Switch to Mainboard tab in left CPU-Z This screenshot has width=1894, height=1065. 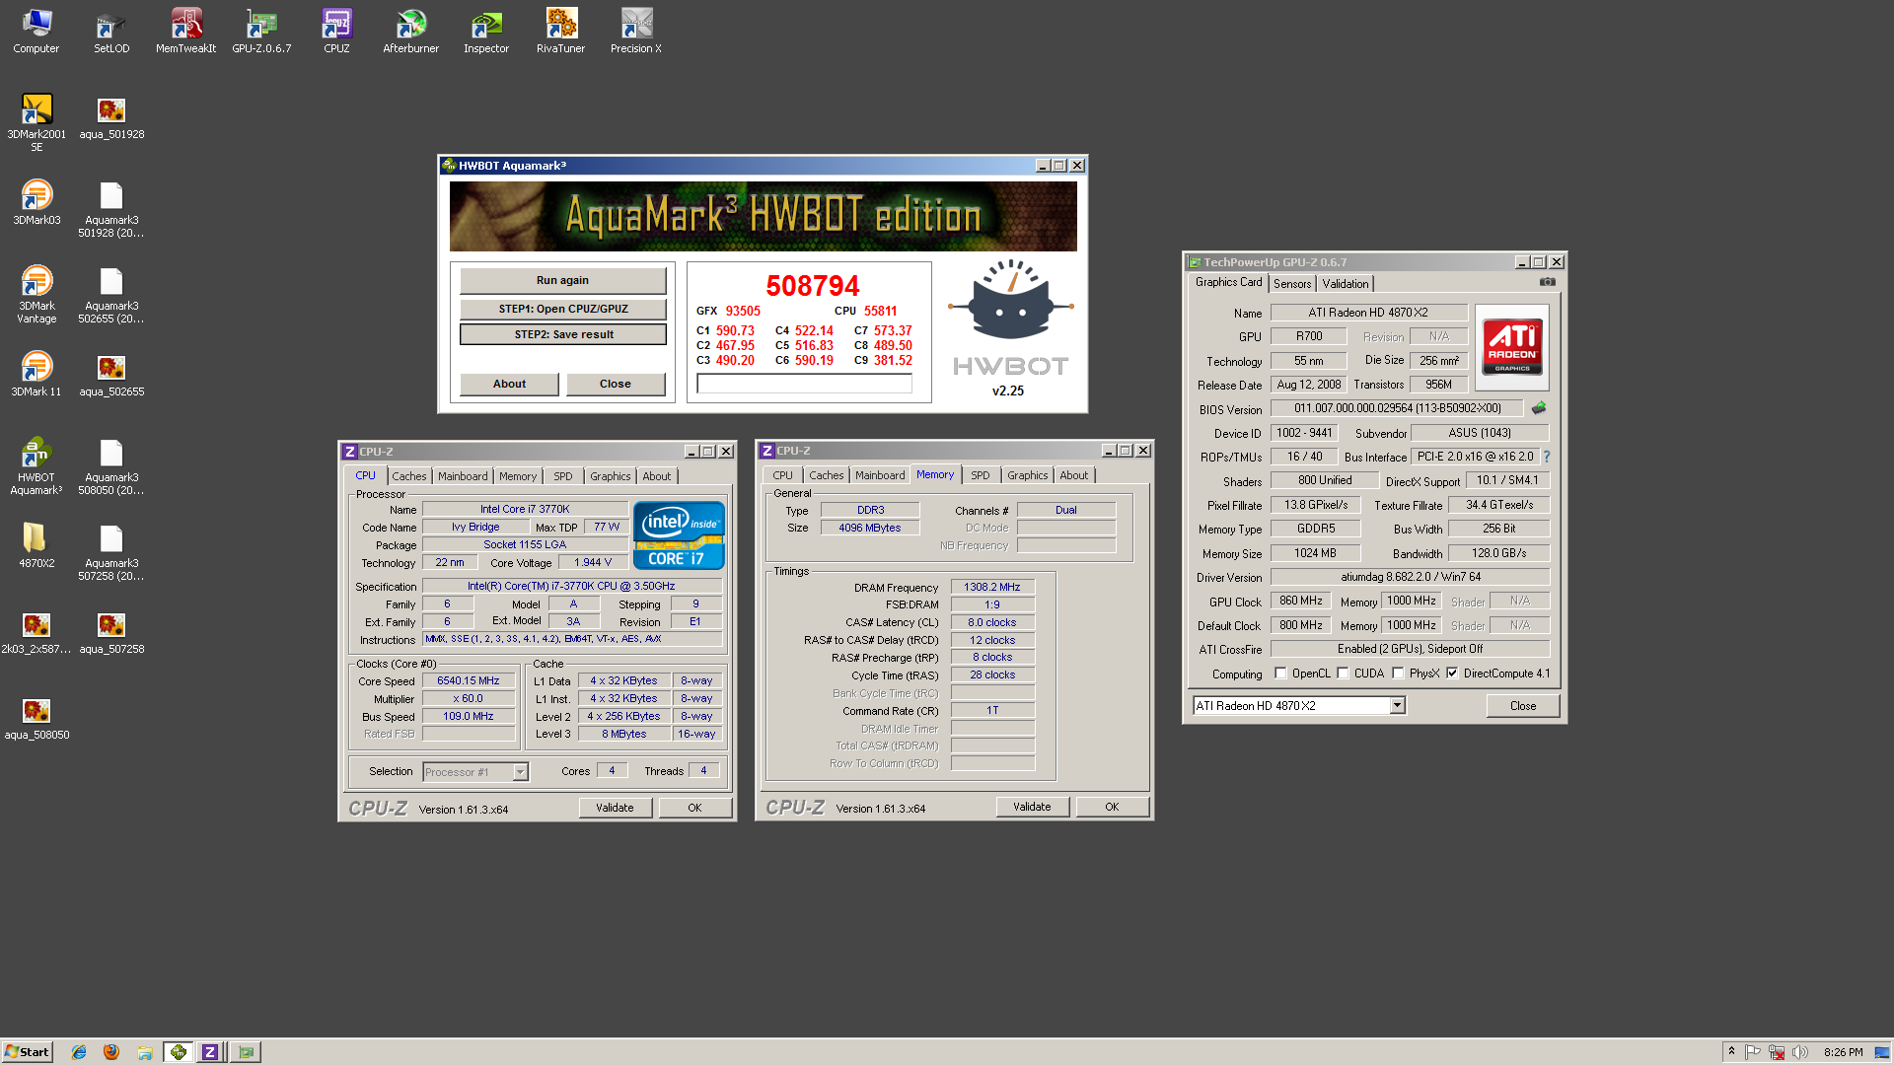pos(463,476)
